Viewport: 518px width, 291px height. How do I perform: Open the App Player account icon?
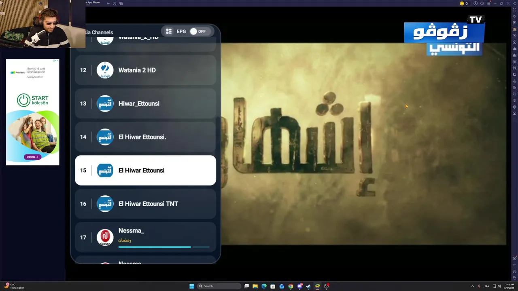[476, 3]
